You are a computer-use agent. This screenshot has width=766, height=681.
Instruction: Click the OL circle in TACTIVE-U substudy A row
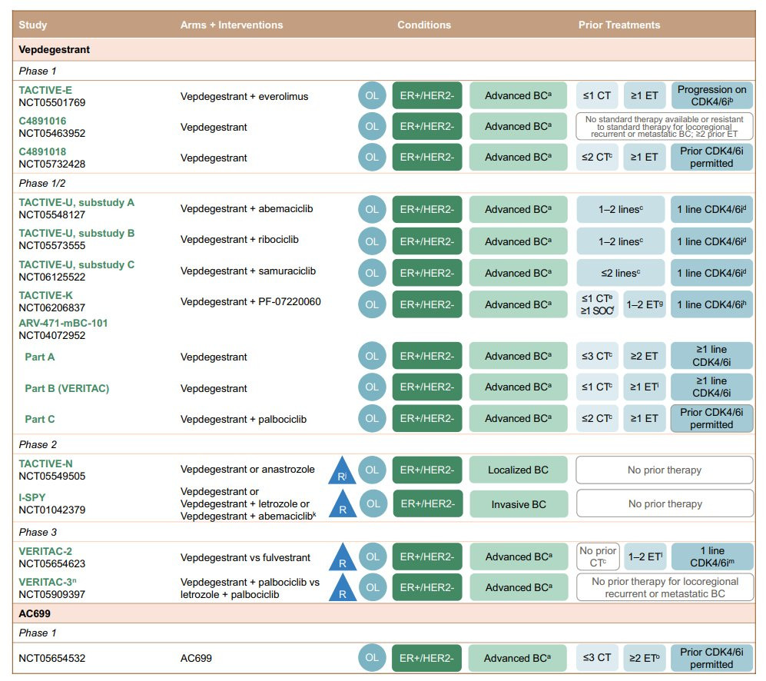click(x=372, y=209)
